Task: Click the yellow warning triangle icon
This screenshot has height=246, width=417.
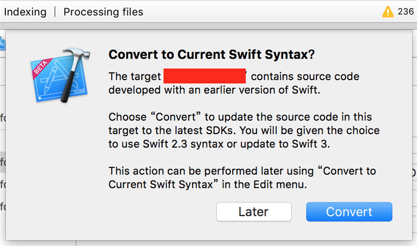Action: click(x=388, y=11)
